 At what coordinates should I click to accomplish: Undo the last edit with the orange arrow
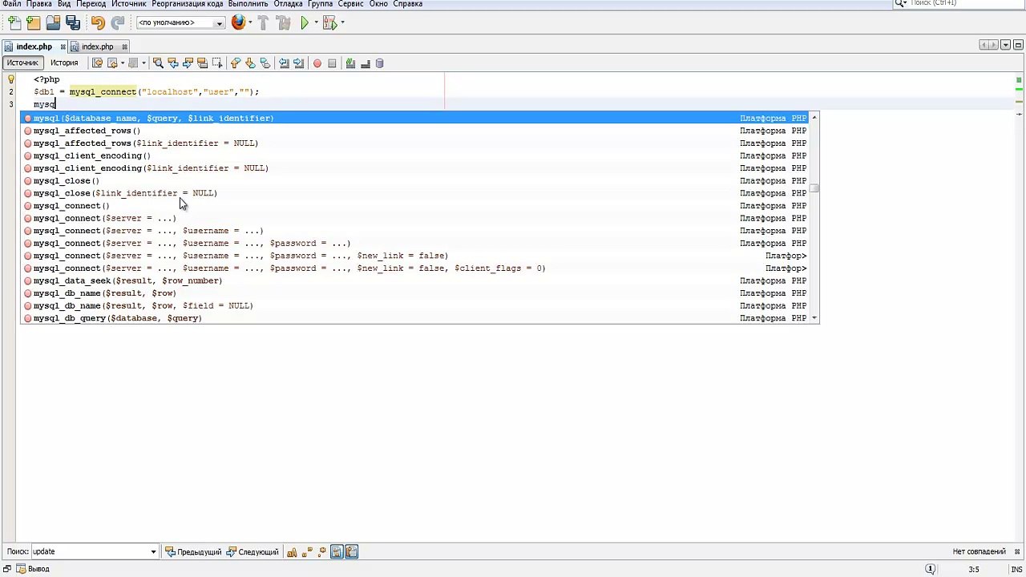click(98, 23)
